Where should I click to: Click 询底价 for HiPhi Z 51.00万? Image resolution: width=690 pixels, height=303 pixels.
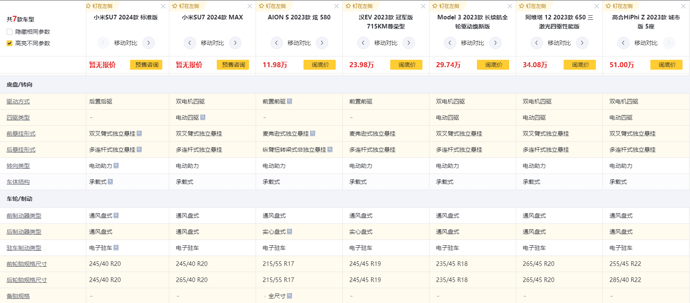[666, 65]
